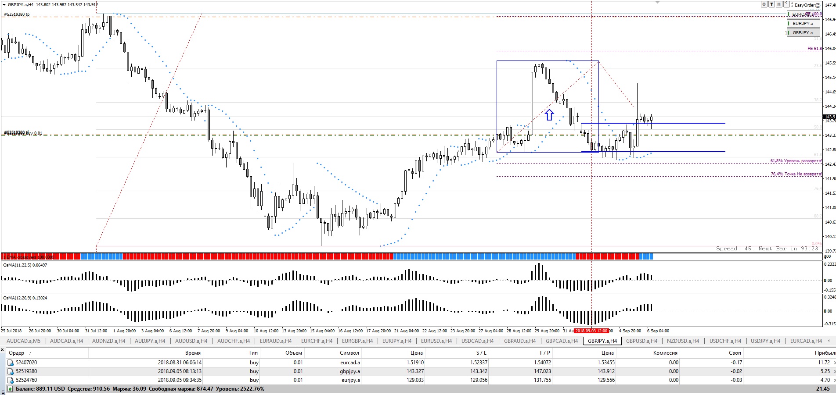Open the GBPJPY.a,H4 chart title dropdown arrow
This screenshot has height=395, width=836.
4,5
